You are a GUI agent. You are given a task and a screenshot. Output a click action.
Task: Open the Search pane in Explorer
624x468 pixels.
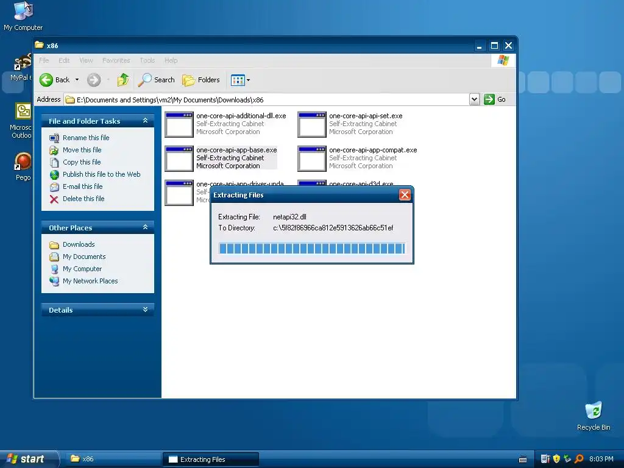[x=157, y=80]
